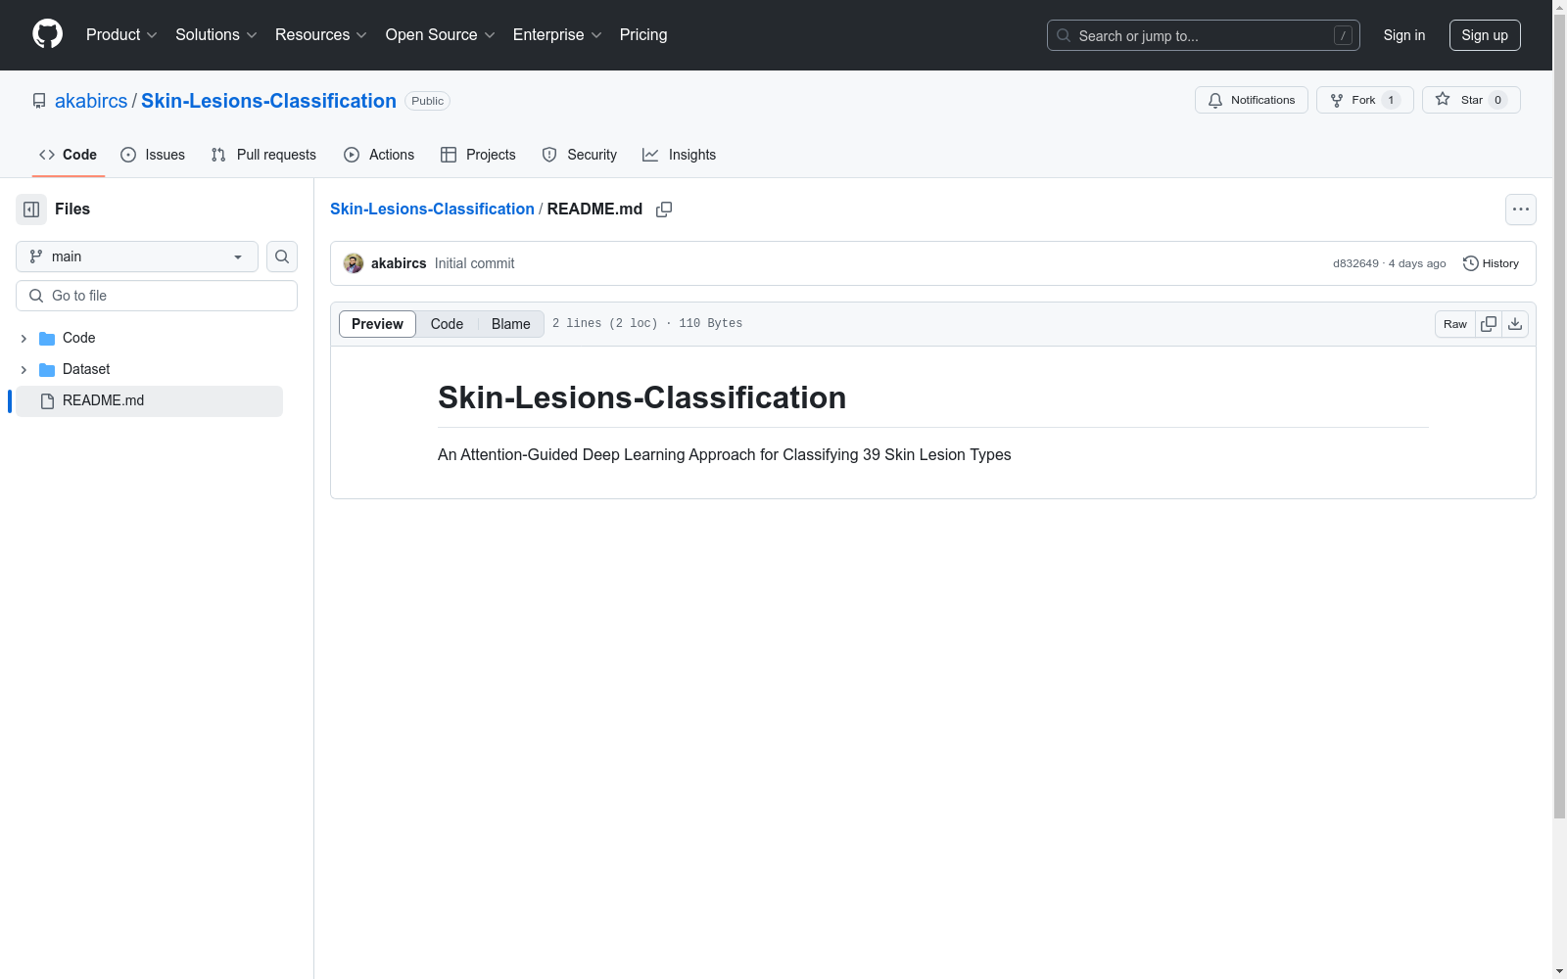This screenshot has width=1567, height=979.
Task: Download the raw README file
Action: click(x=1515, y=324)
